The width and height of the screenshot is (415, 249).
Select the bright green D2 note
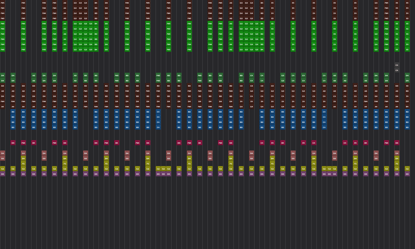click(106, 29)
